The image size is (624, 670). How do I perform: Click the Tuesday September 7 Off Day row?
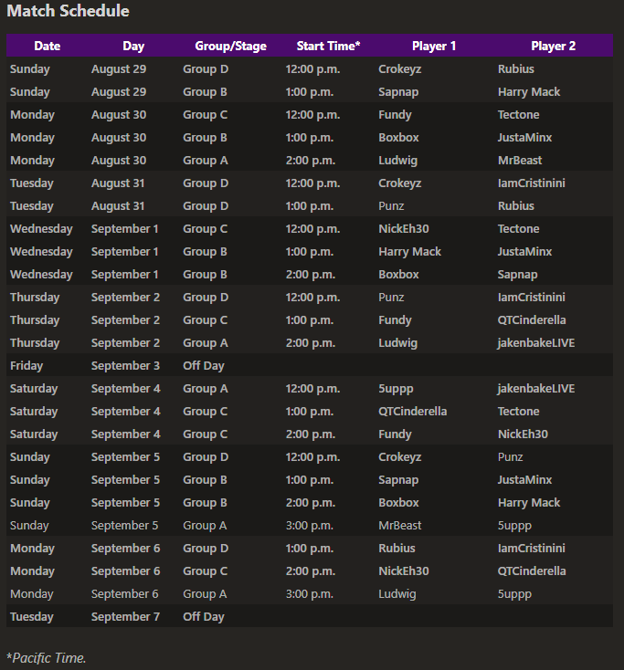point(310,616)
